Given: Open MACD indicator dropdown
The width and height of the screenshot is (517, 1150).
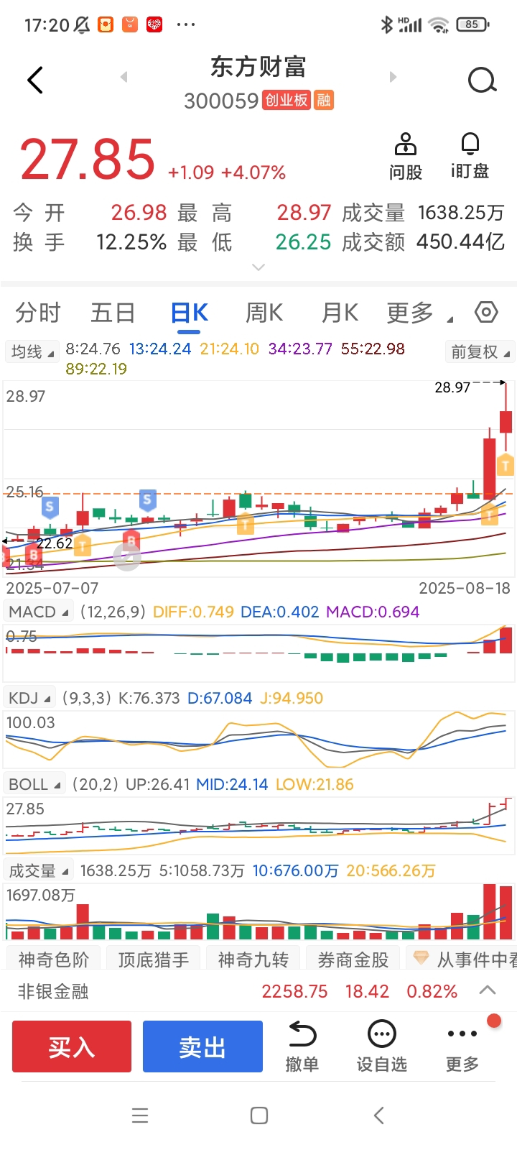Looking at the screenshot, I should (38, 612).
